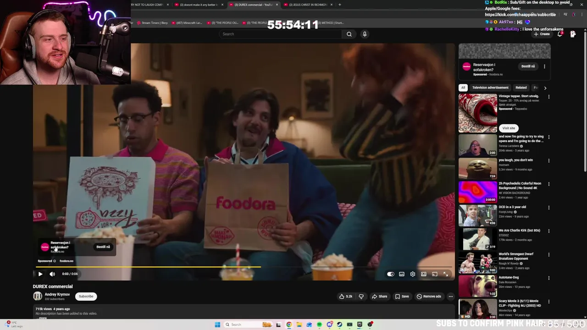This screenshot has height=330, width=587.
Task: Open YouTube notifications bell
Action: tap(560, 34)
